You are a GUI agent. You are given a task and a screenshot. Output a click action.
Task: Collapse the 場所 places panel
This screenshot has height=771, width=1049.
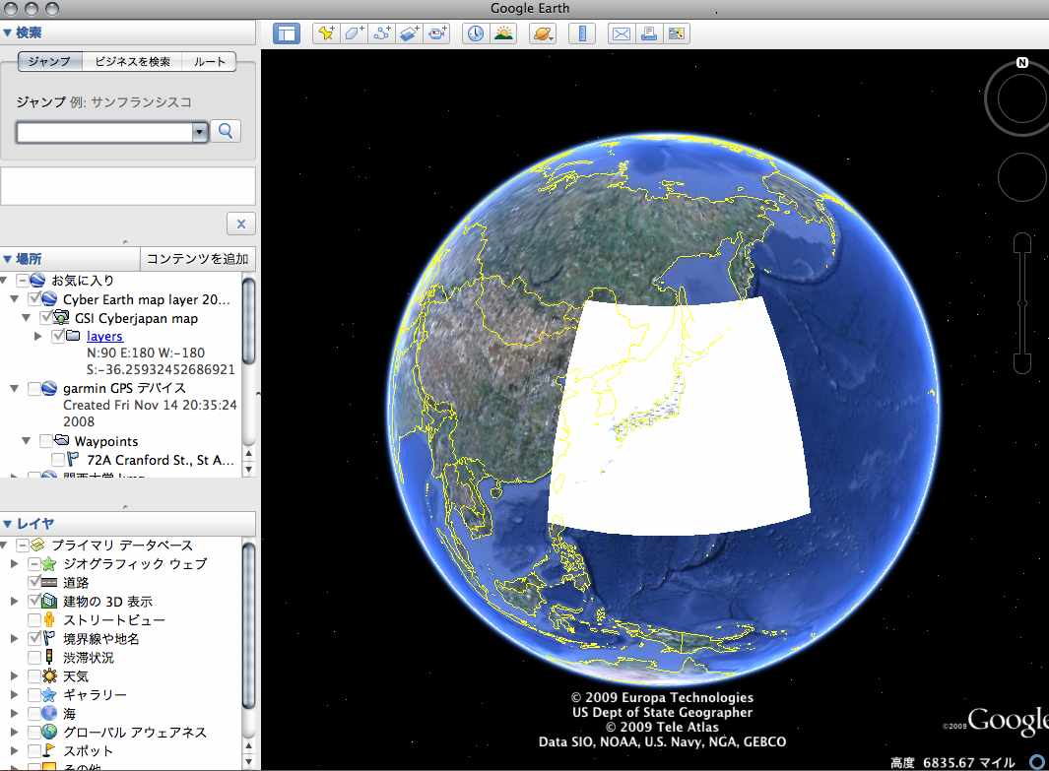(7, 259)
